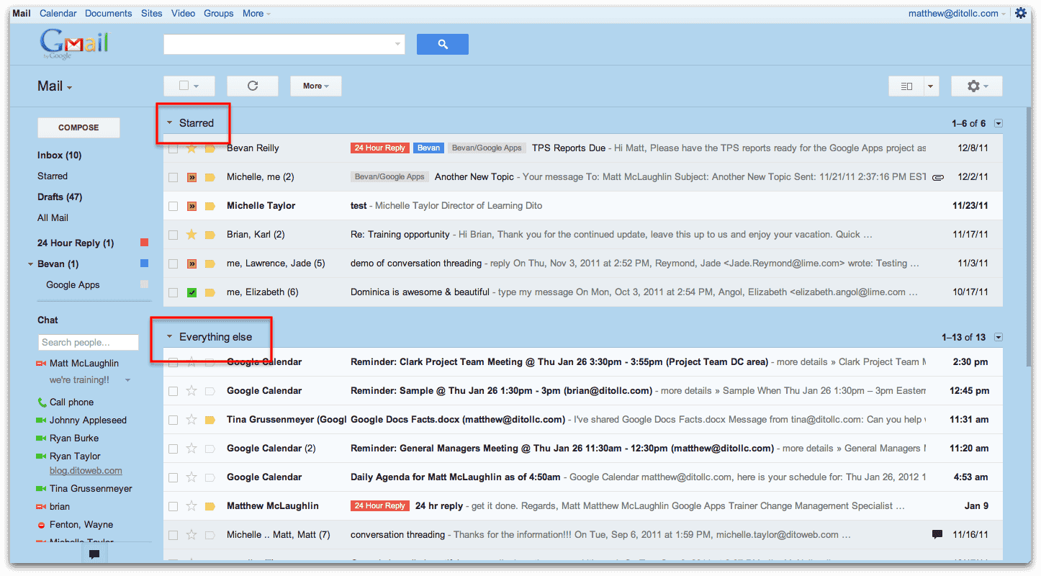This screenshot has width=1041, height=576.
Task: Click the Call phone icon in Chat
Action: [x=43, y=402]
